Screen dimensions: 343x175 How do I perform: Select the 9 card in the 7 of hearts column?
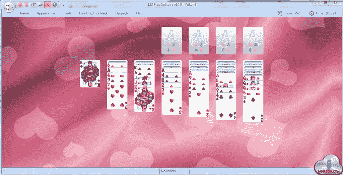(x=117, y=80)
